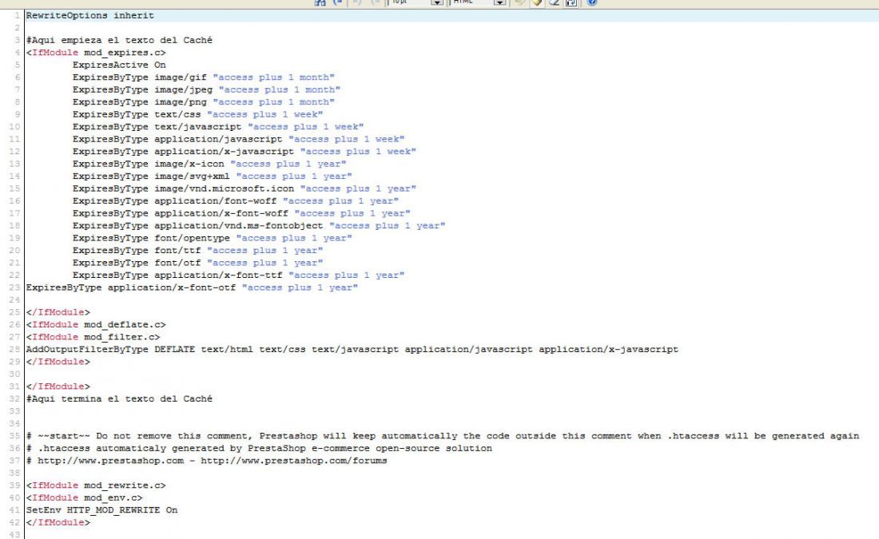Click the ExpiresByType application/x-font-ttf line
The height and width of the screenshot is (539, 879).
pos(238,275)
